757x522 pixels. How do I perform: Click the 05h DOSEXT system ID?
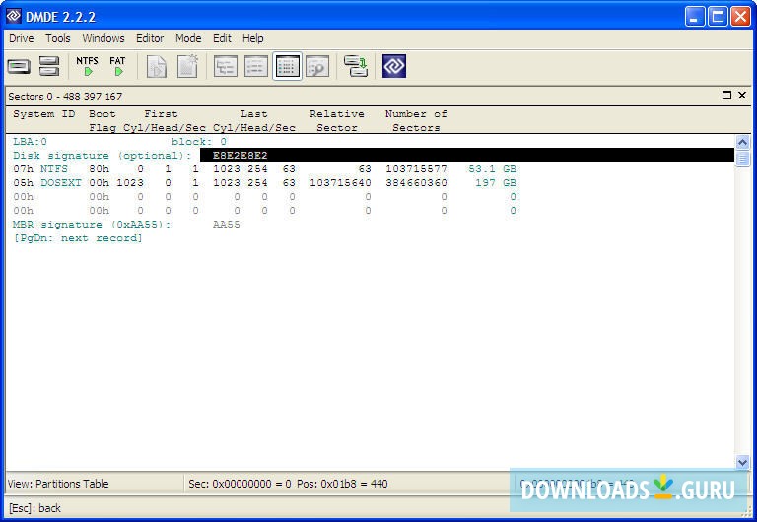(x=47, y=183)
